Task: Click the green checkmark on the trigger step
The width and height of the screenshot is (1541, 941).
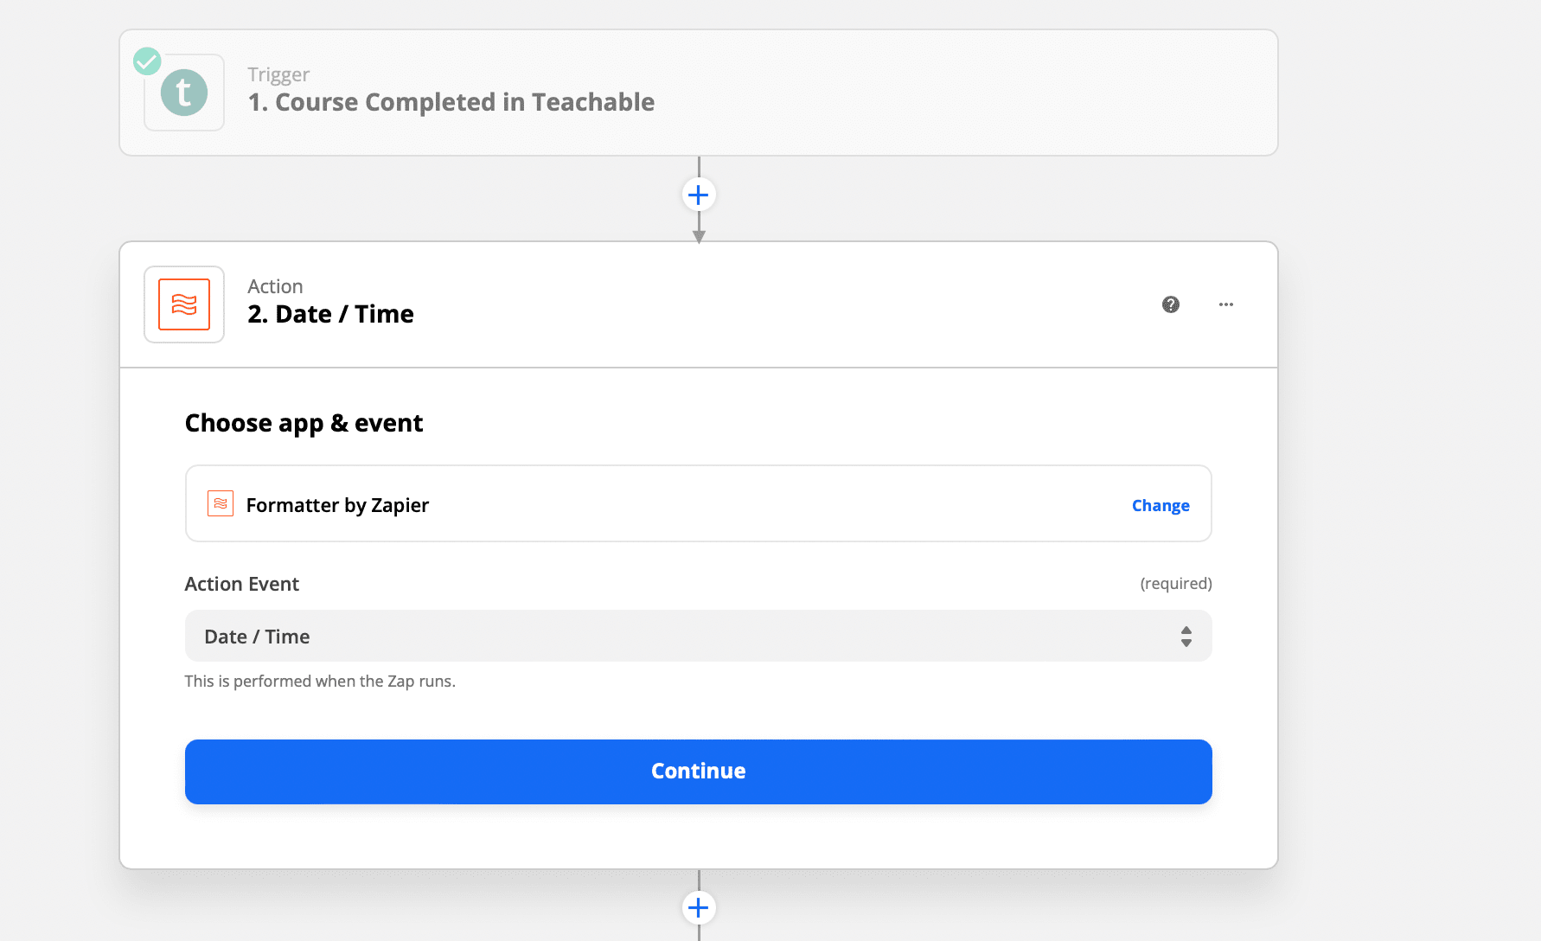Action: [x=147, y=61]
